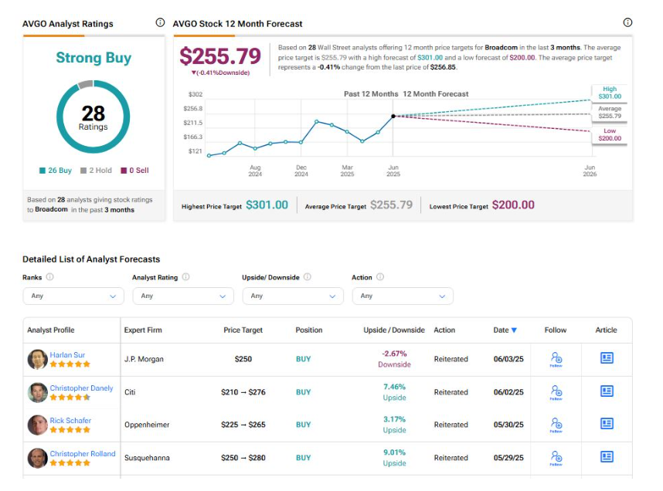Click the Position column header

(x=308, y=330)
